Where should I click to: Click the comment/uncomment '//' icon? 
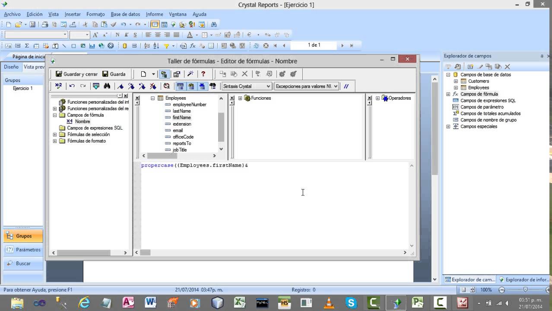pyautogui.click(x=346, y=86)
